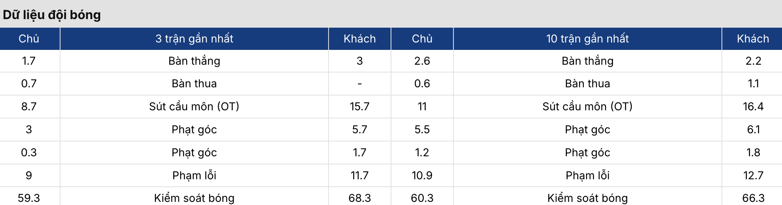Click the "Dữ liệu đội bóng" section title
782x205 pixels.
(x=52, y=15)
